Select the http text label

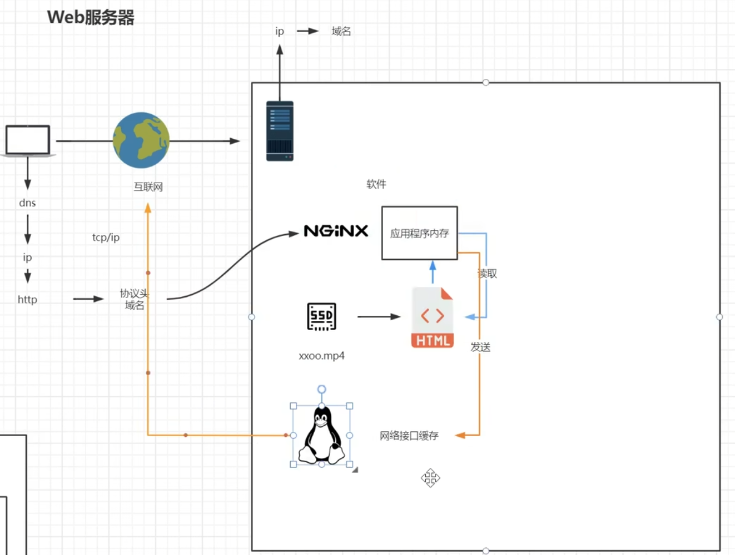point(27,300)
